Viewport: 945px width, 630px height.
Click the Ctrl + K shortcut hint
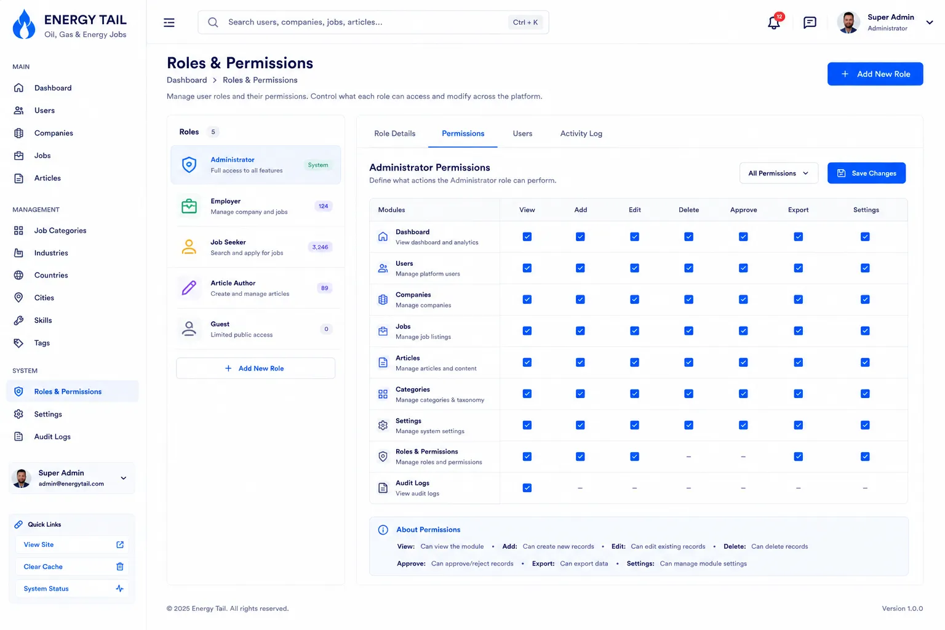click(x=525, y=22)
